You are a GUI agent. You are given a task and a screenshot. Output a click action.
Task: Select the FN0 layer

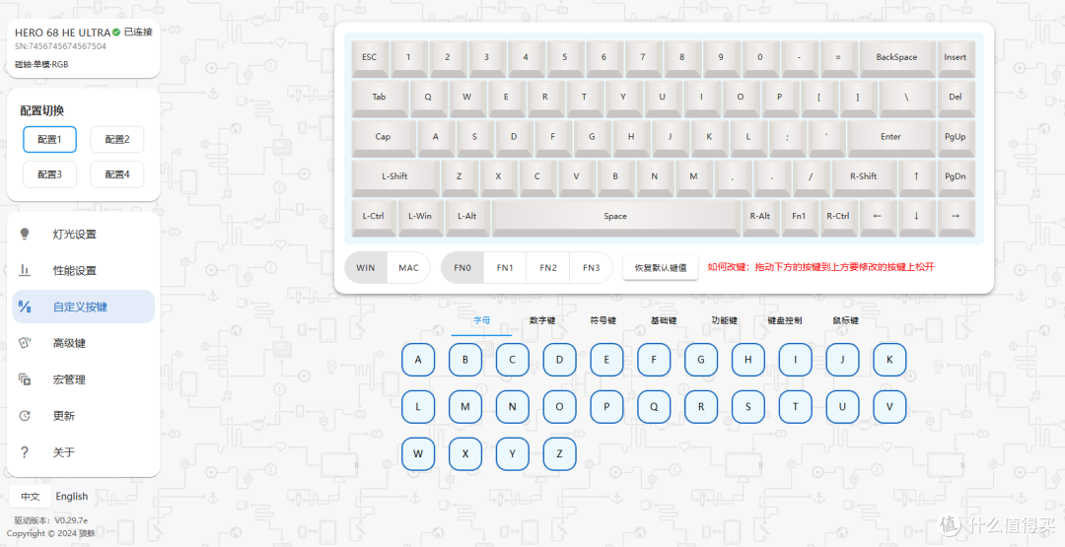461,267
